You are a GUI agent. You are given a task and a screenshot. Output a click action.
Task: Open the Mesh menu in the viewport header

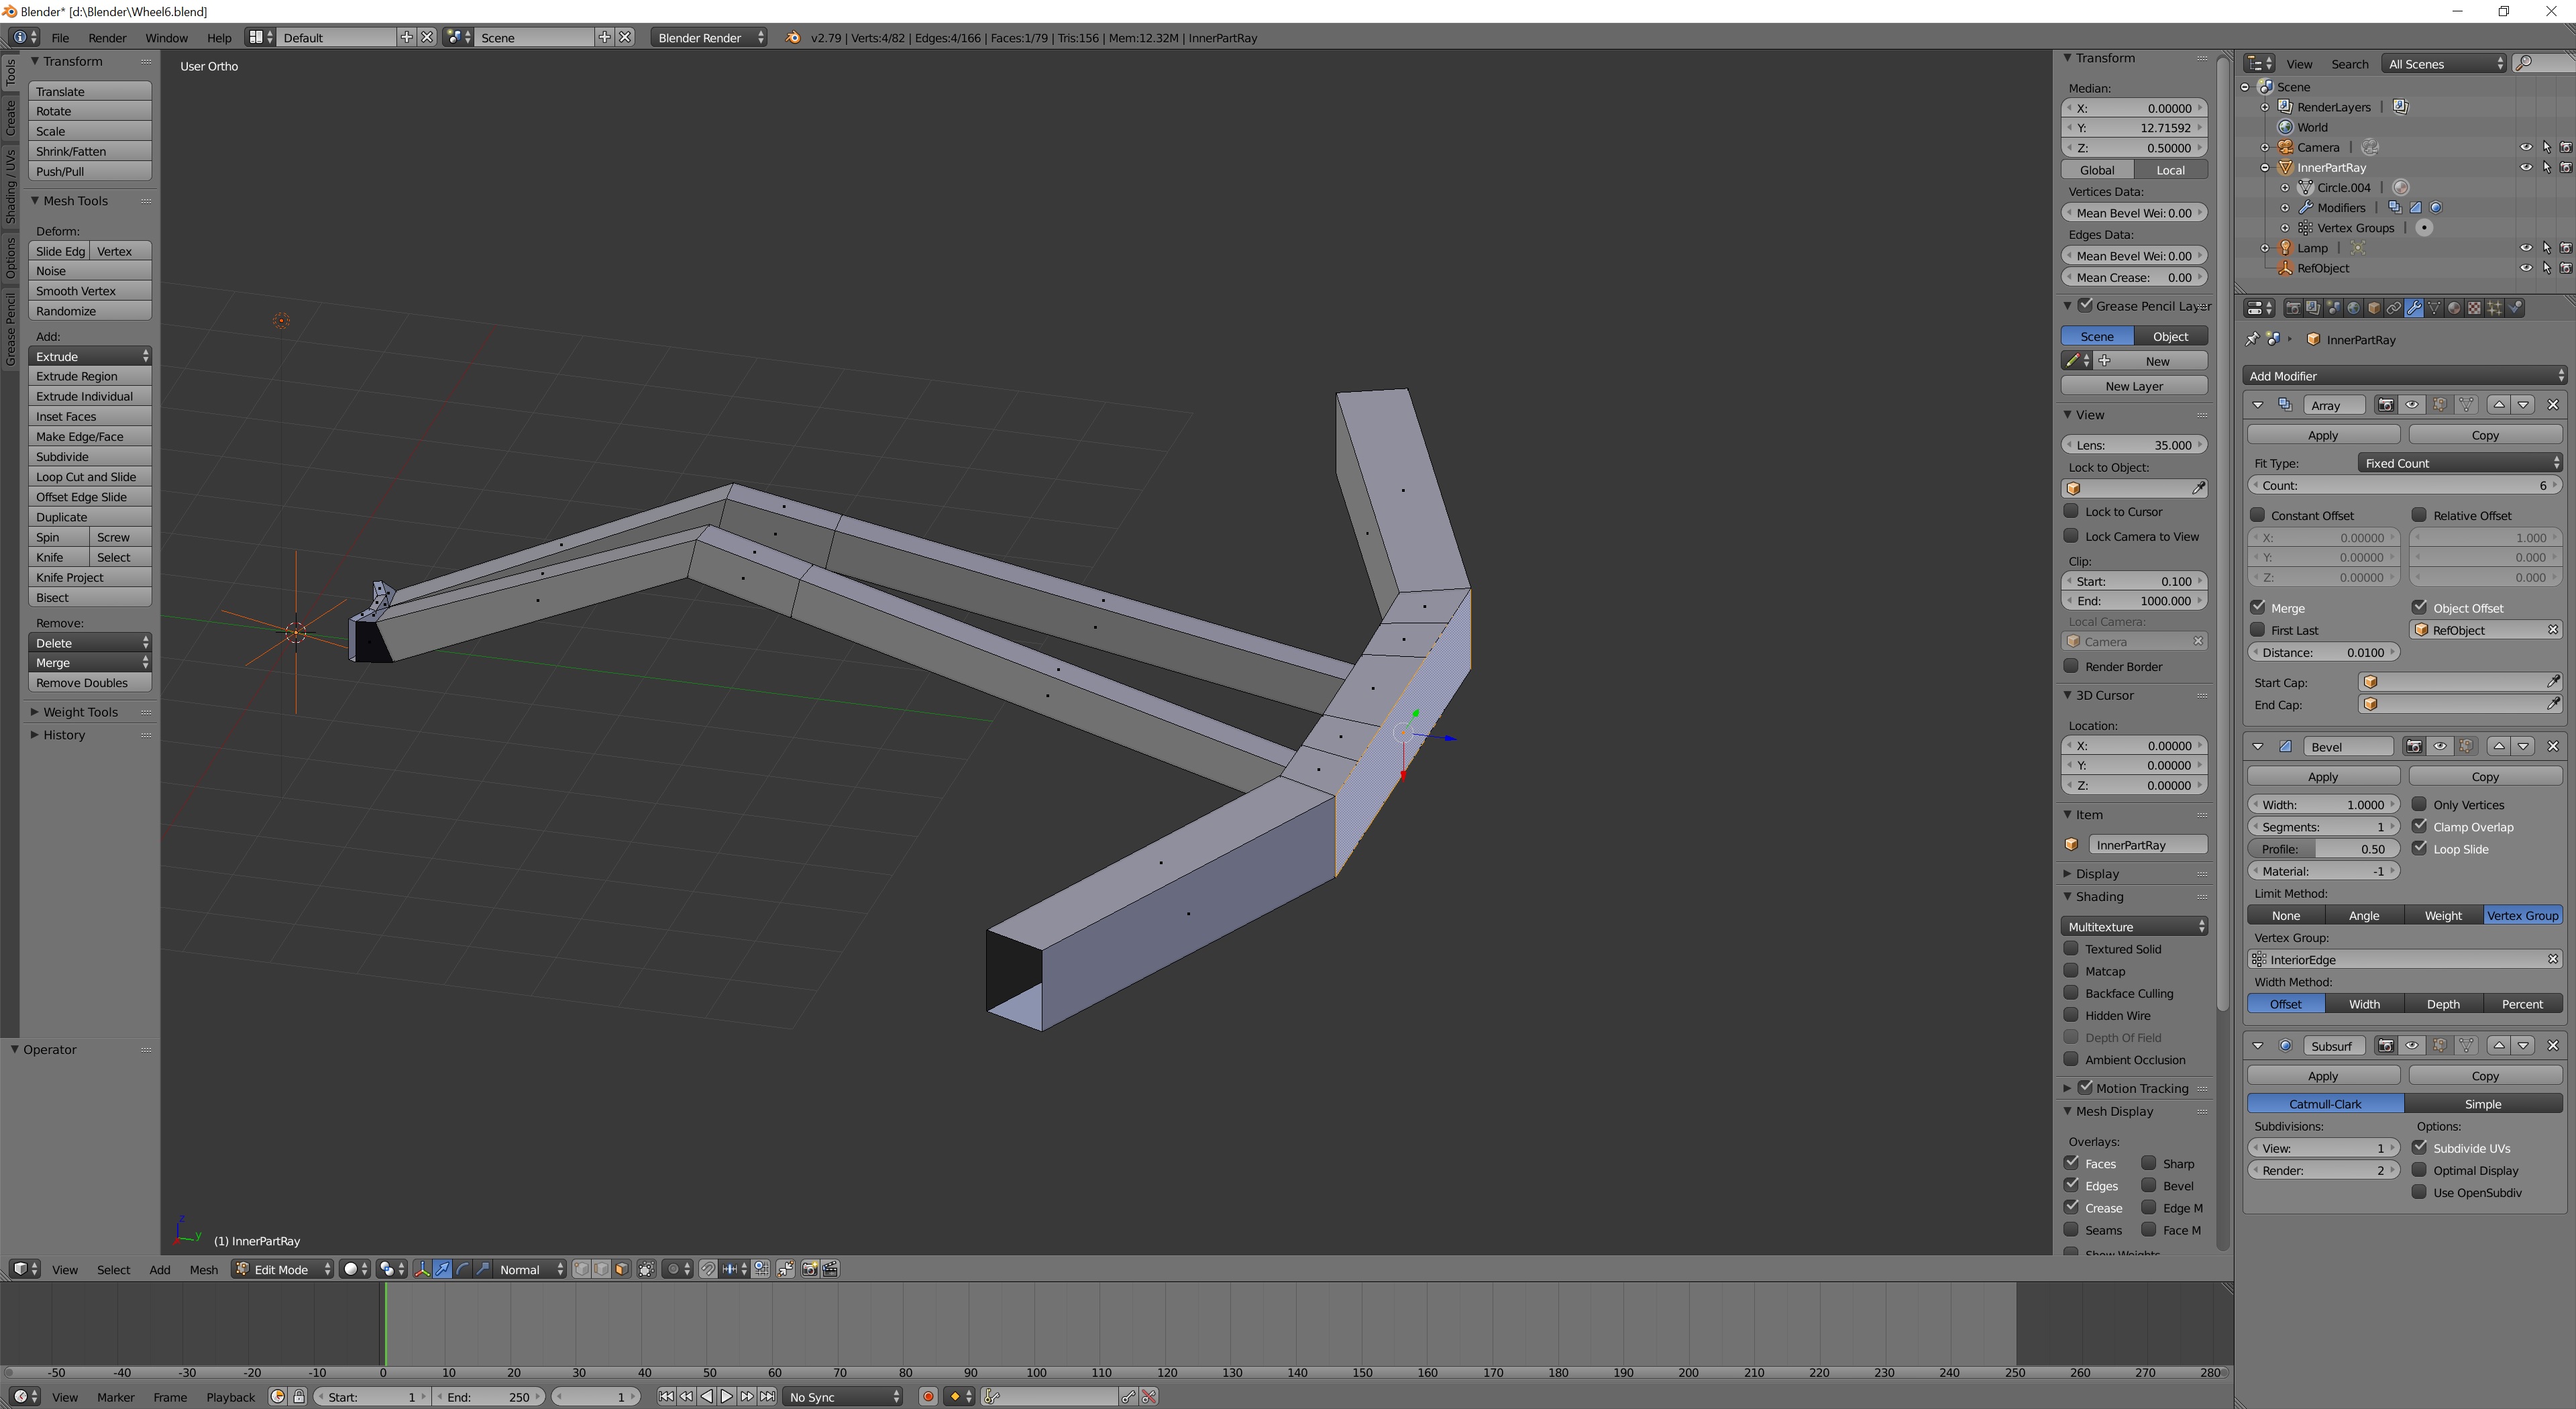click(x=203, y=1269)
